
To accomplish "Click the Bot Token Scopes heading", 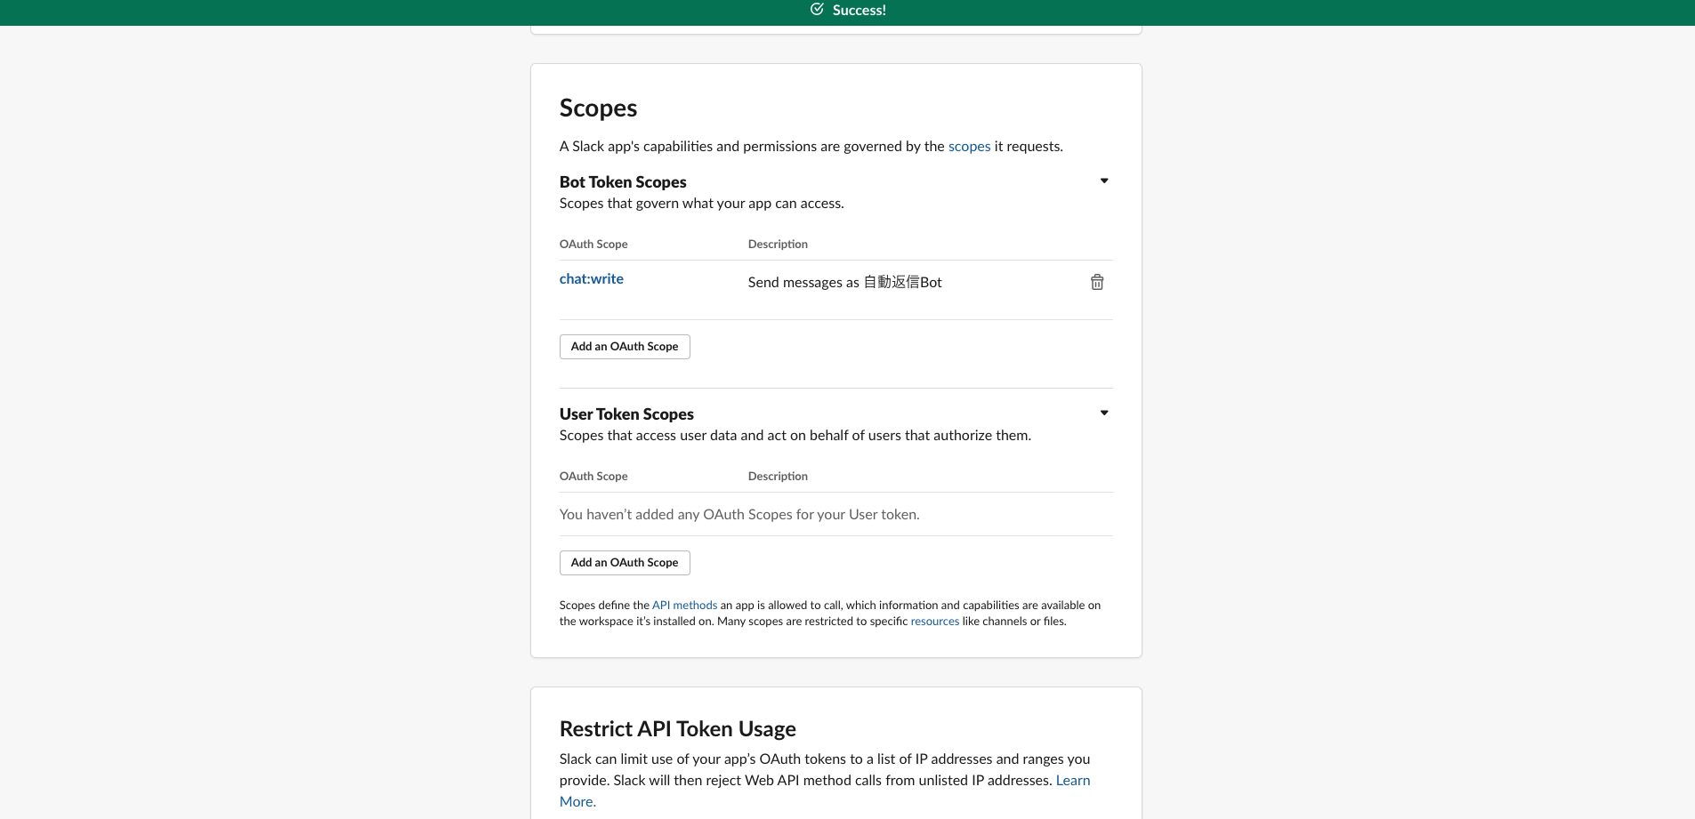I will pyautogui.click(x=622, y=181).
